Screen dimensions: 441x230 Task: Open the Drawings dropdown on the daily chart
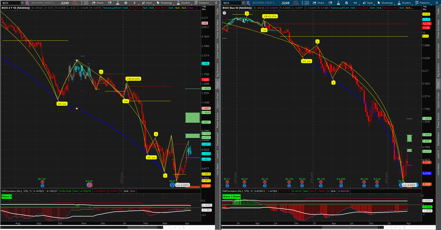tap(165, 3)
